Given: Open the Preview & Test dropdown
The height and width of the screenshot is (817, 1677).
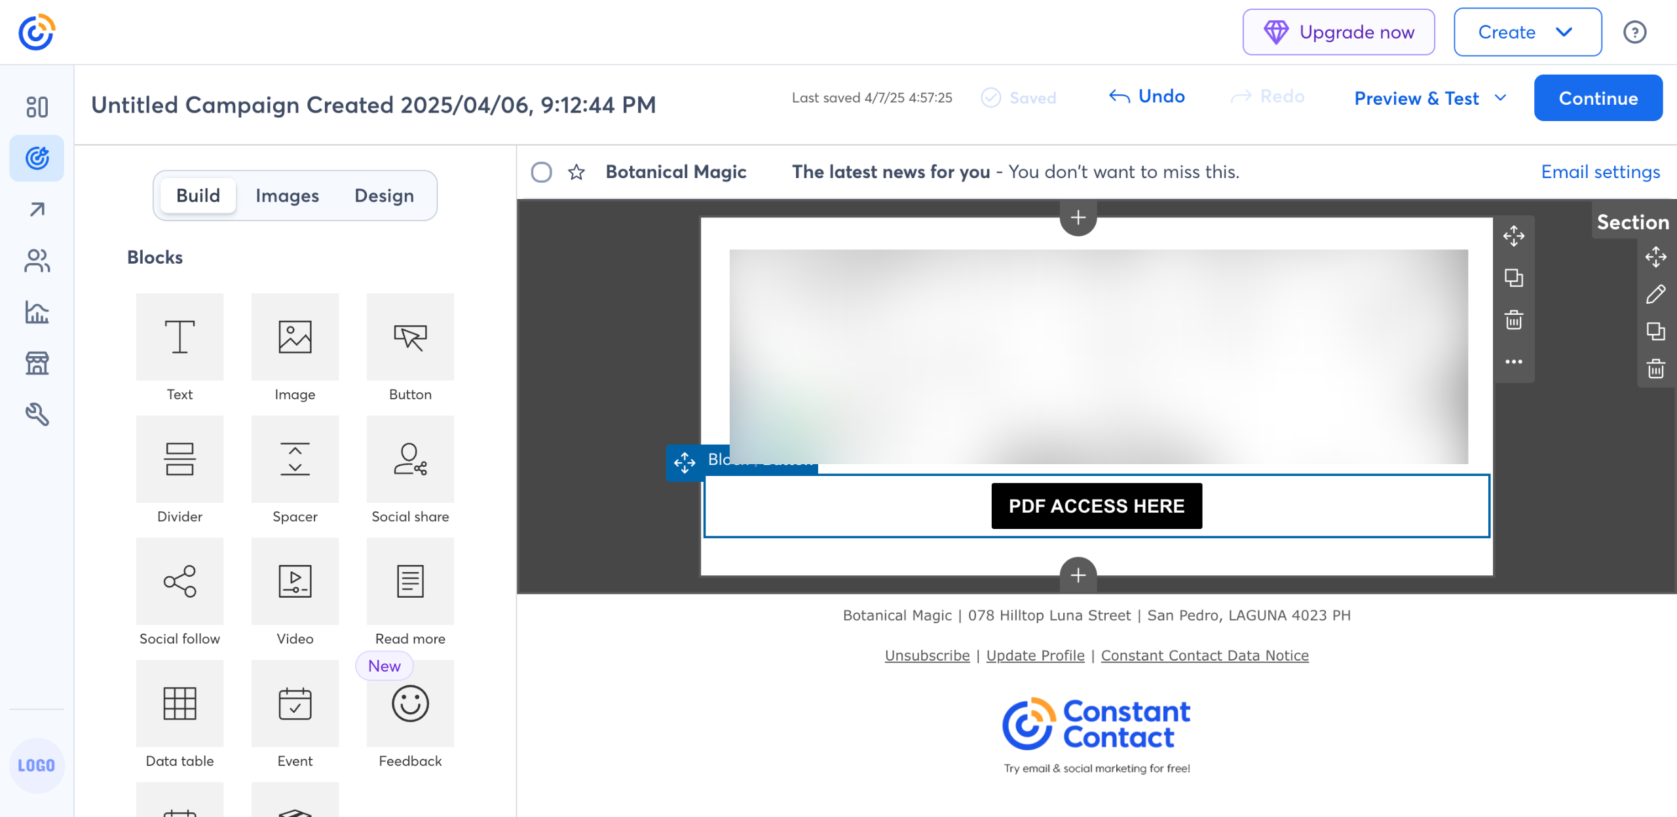Looking at the screenshot, I should (1431, 98).
